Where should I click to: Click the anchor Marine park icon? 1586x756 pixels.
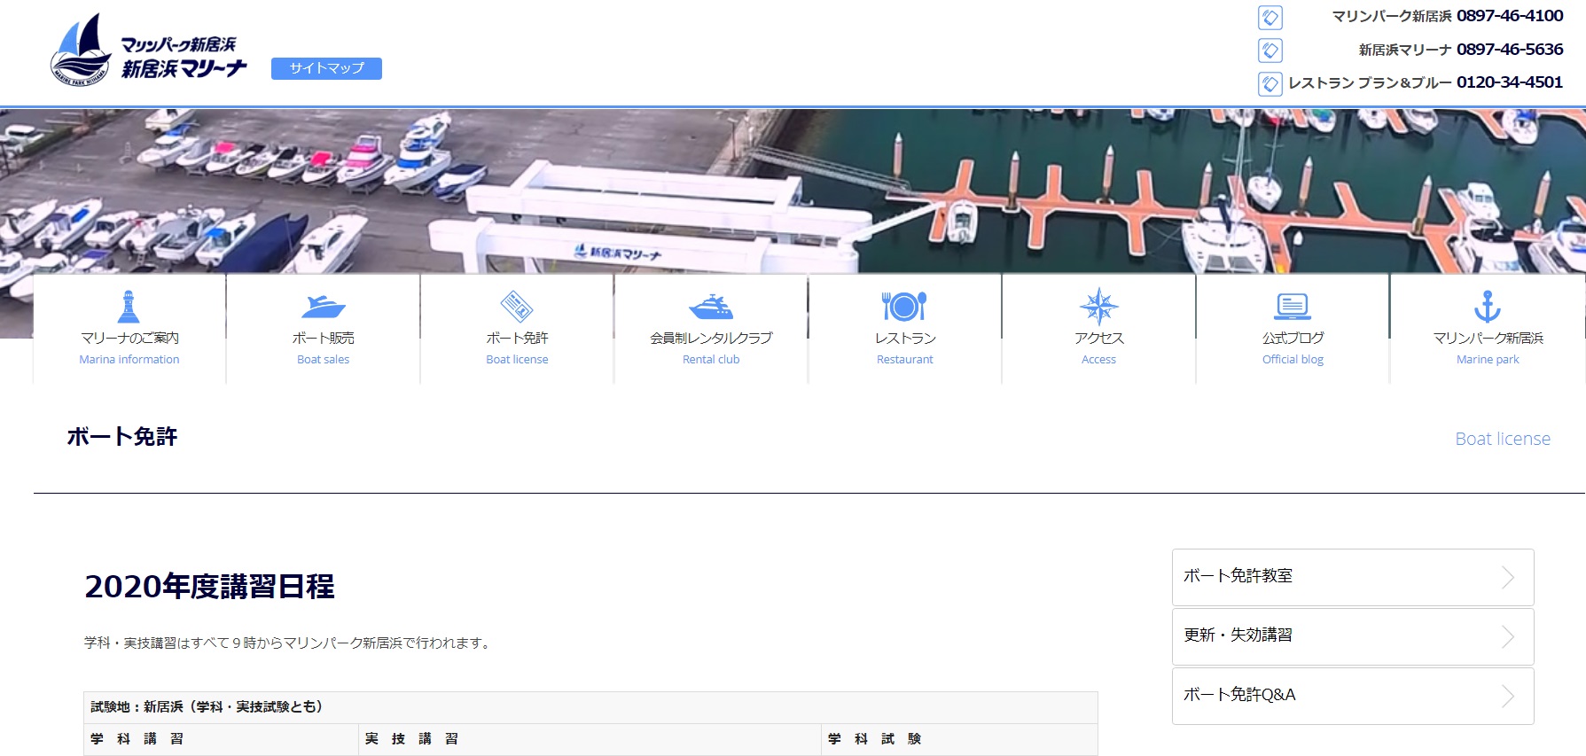pos(1488,307)
